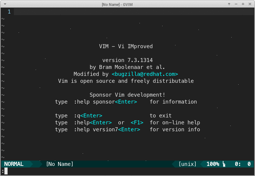
Task: Click the line number symbol icon in statusline
Action: [x=224, y=164]
